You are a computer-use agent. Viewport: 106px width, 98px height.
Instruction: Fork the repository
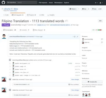click(x=94, y=9)
